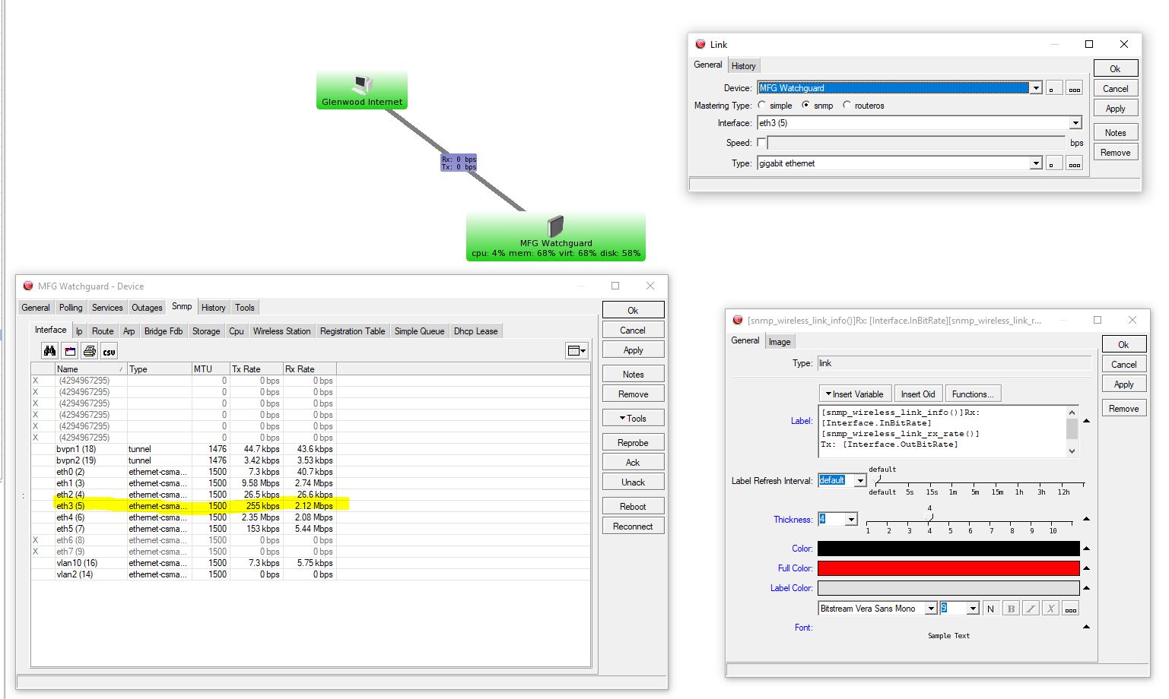1169x699 pixels.
Task: Open the Type dropdown showing gigabit ethernet
Action: tap(1036, 163)
